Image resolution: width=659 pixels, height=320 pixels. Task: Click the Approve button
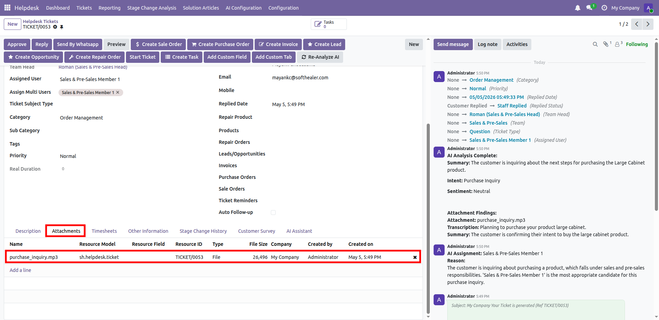[17, 44]
